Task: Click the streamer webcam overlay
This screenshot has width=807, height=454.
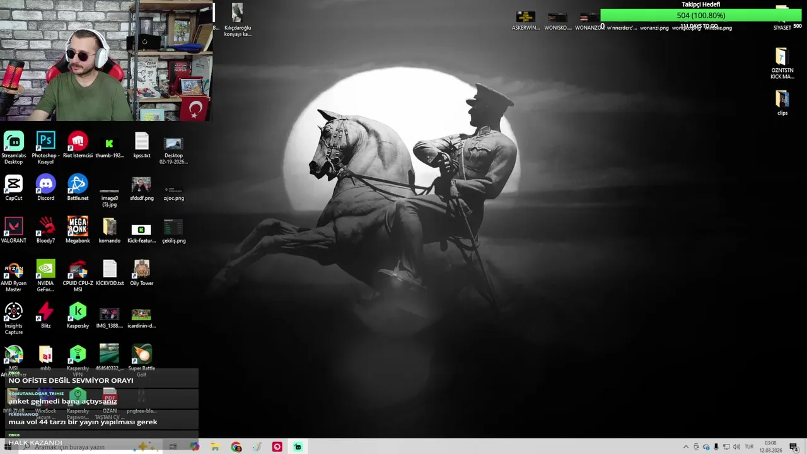Action: point(106,61)
